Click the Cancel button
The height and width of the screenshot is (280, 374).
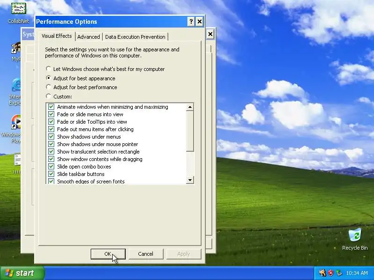tap(145, 254)
